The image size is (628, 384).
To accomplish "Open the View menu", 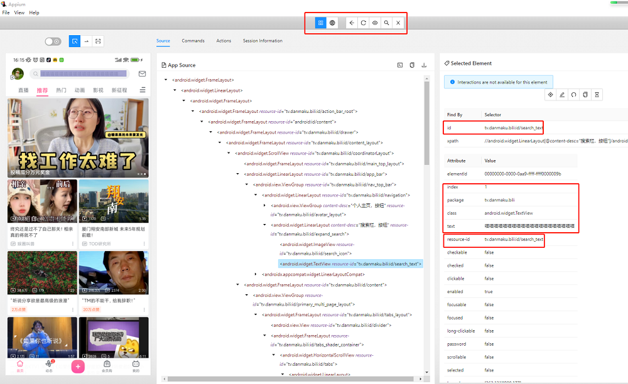I will (19, 13).
